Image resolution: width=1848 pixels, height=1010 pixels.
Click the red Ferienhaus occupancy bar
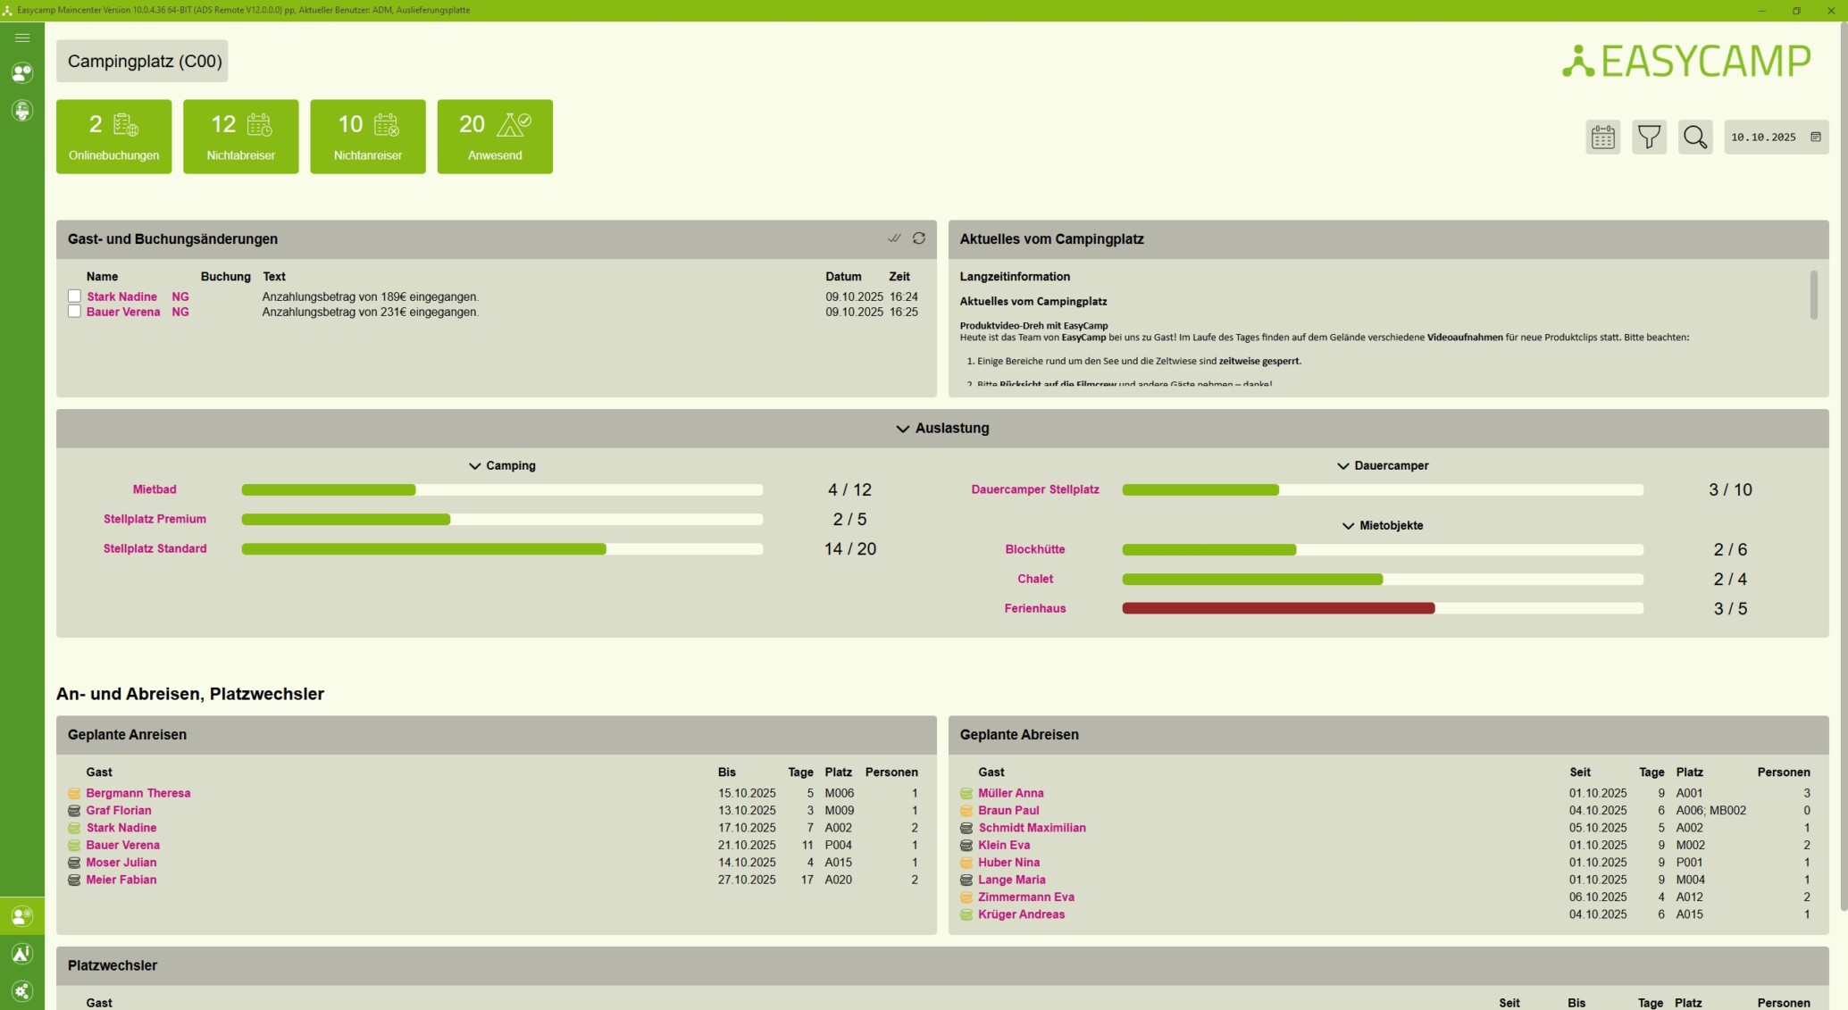tap(1277, 608)
